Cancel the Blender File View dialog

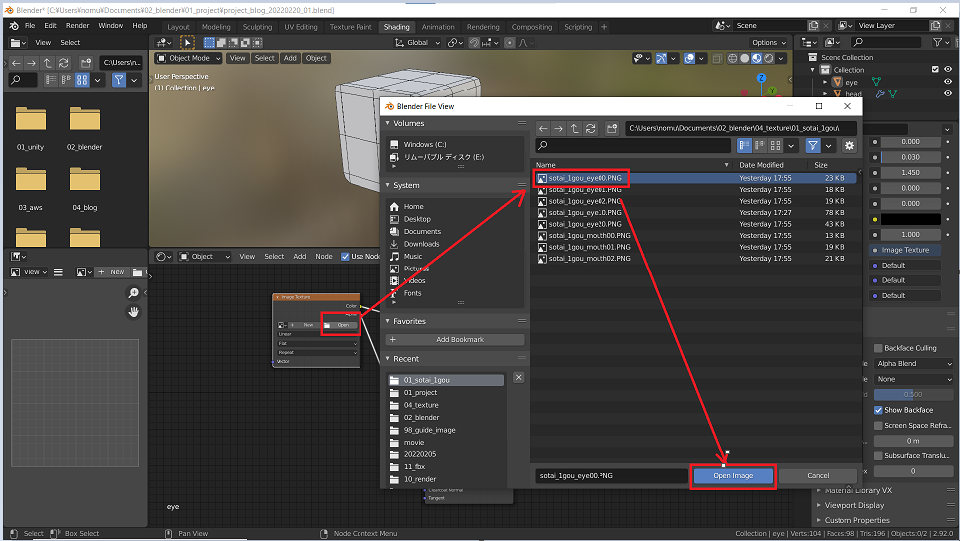coord(818,475)
